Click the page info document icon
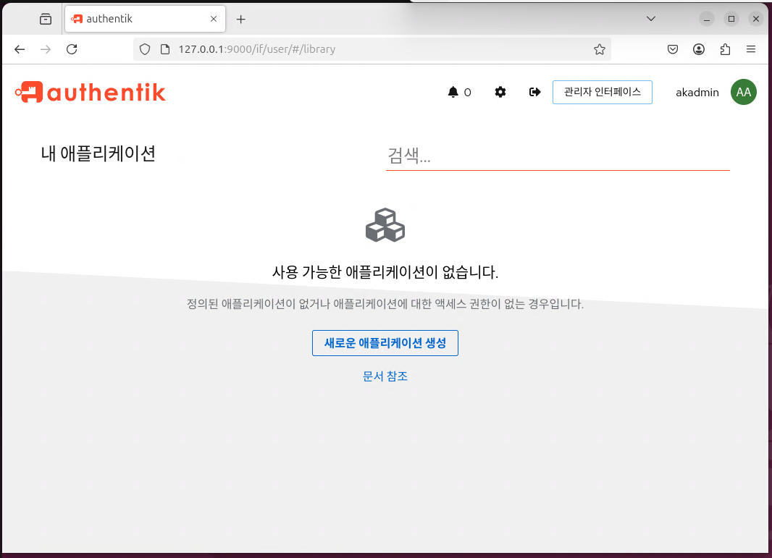 [x=165, y=49]
